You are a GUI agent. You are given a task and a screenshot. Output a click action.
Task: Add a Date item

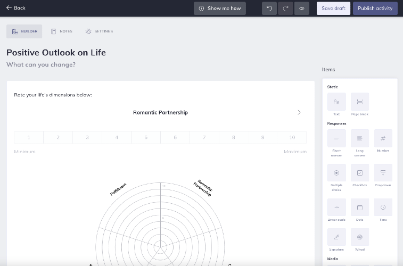coord(360,207)
